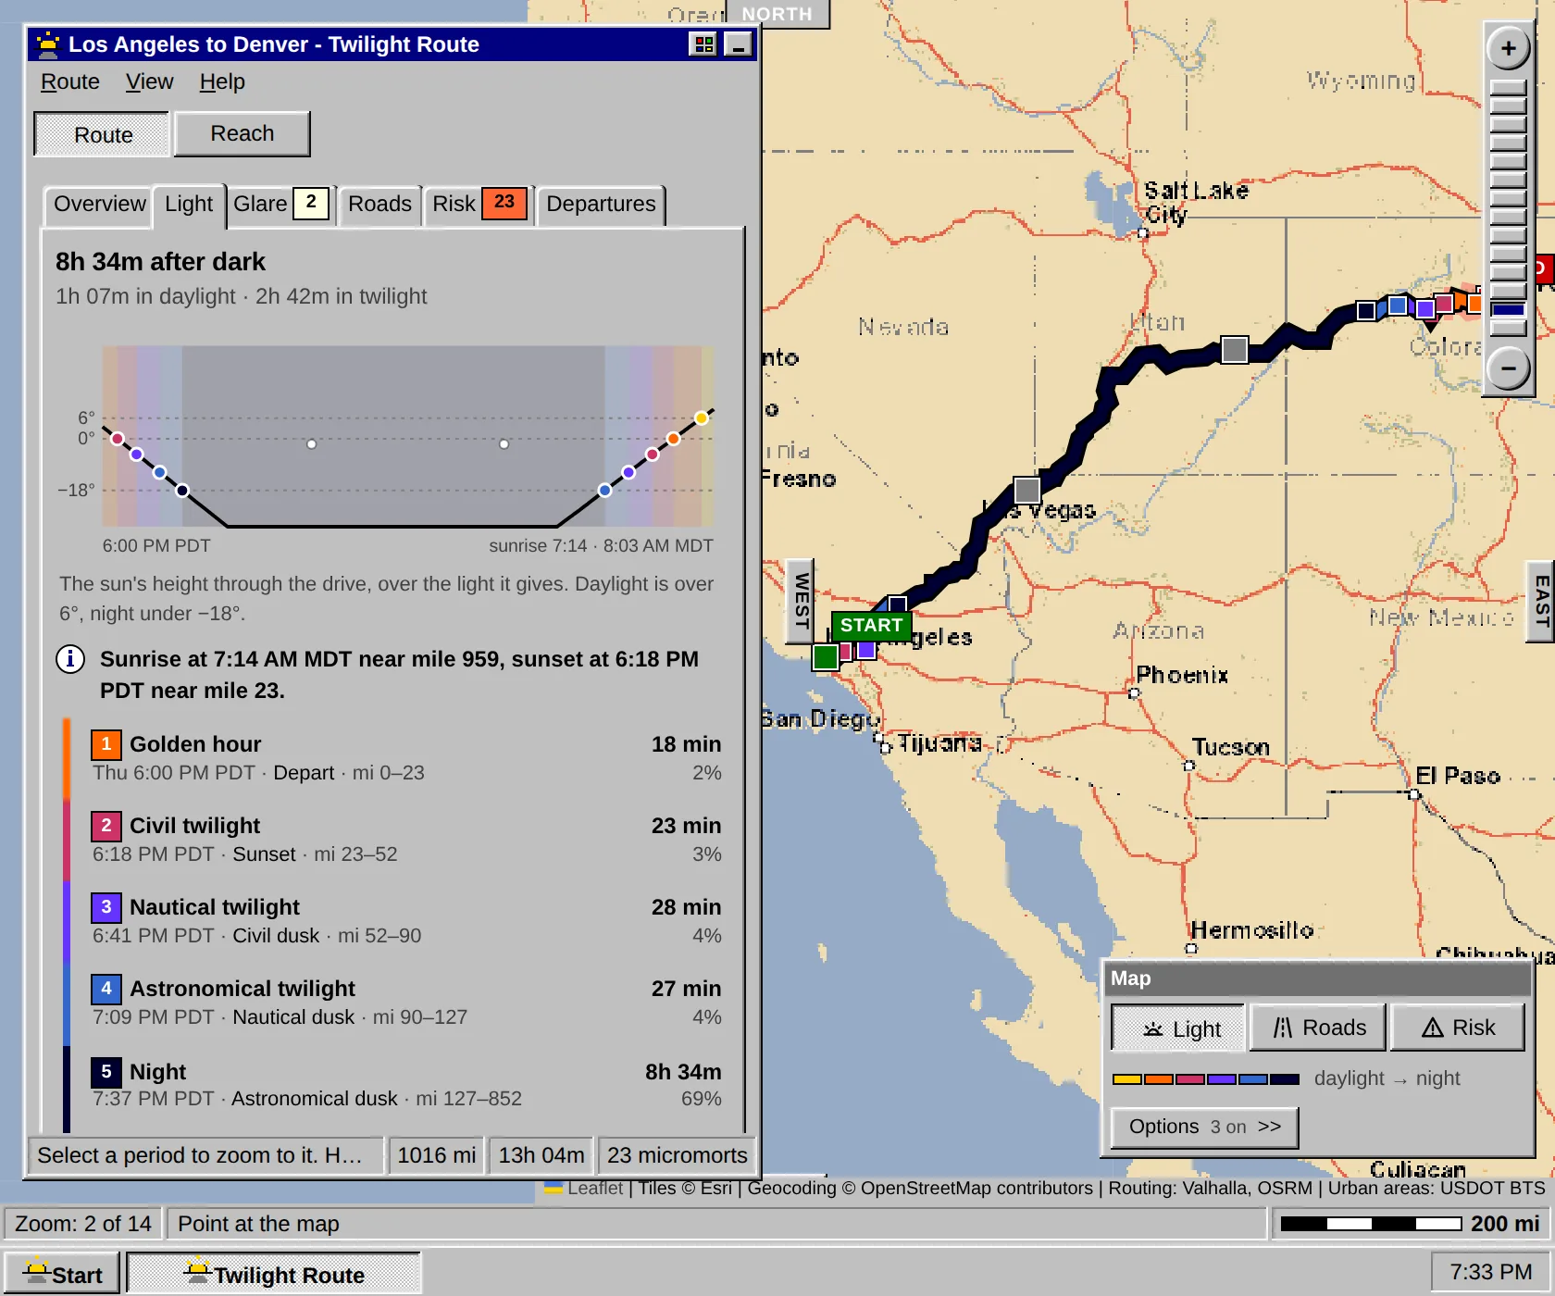Click the yellow daylight swatch in map legend

click(x=1126, y=1079)
